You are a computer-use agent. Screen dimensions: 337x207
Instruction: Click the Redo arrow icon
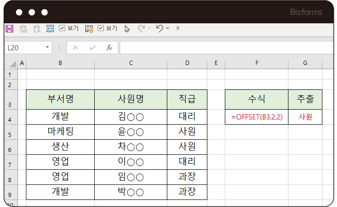tap(141, 29)
